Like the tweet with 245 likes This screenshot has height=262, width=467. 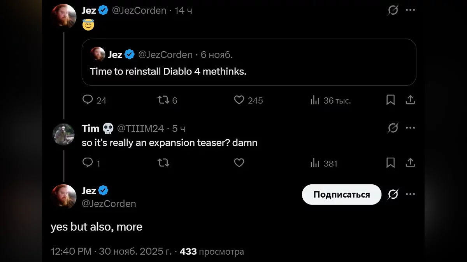pyautogui.click(x=239, y=100)
